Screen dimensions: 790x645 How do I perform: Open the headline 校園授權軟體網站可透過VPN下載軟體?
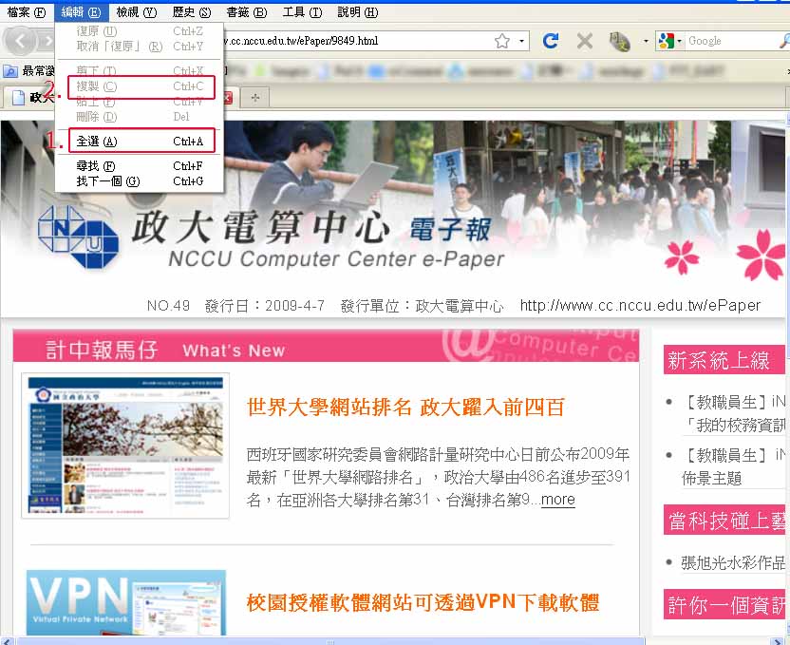[x=423, y=602]
